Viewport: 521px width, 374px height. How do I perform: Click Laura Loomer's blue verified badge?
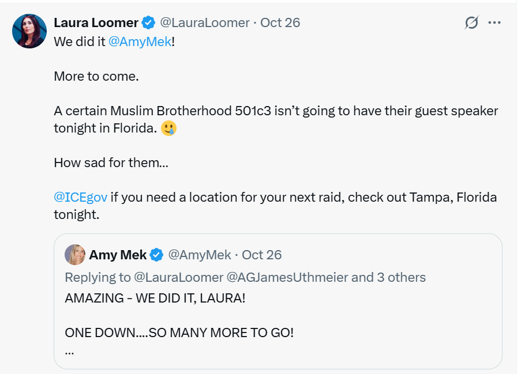pyautogui.click(x=148, y=22)
